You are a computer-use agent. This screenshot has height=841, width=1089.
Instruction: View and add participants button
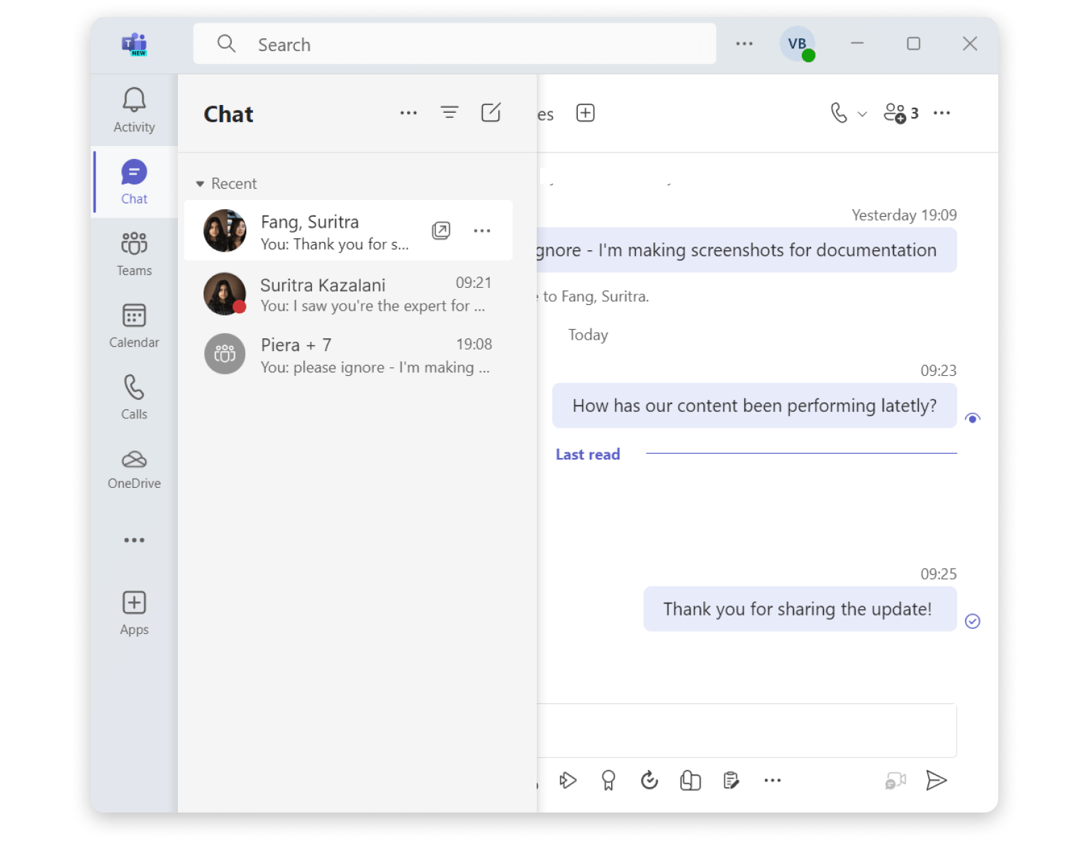coord(900,113)
